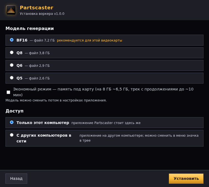Click the файл 3,8 ГБ size text

(39, 53)
